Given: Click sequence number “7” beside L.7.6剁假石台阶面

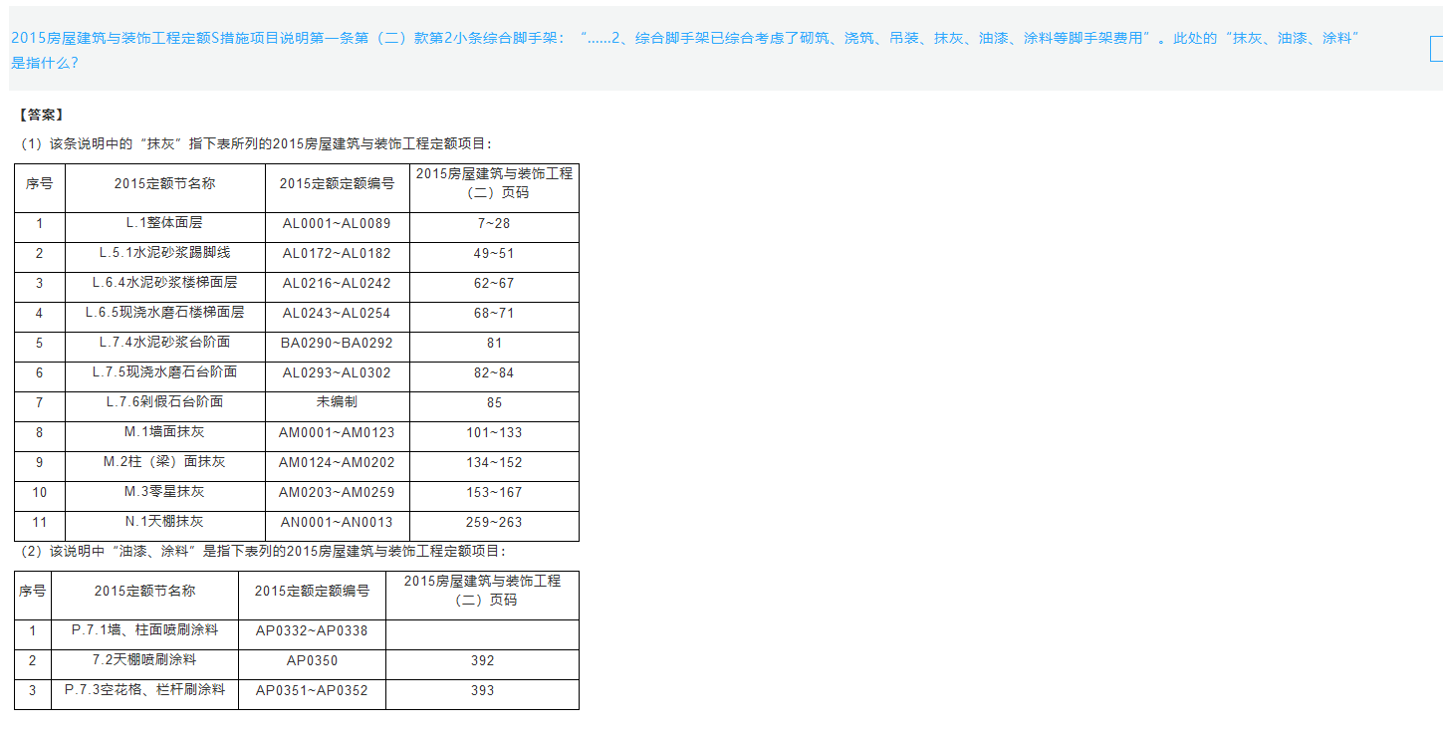Looking at the screenshot, I should [x=40, y=402].
